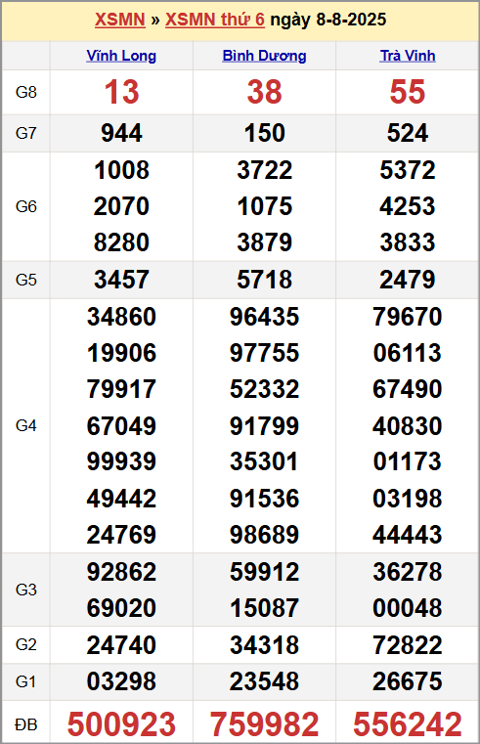Select Vĩnh Long G8 result 13
This screenshot has width=480, height=744.
point(121,92)
